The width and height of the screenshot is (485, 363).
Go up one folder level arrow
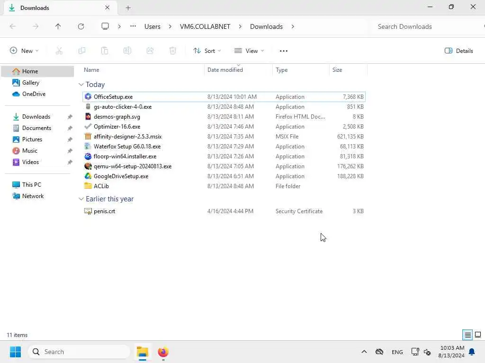58,26
